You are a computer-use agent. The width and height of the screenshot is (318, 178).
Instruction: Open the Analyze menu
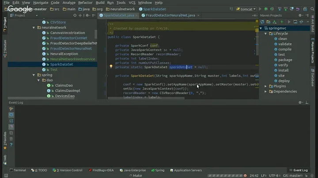pyautogui.click(x=69, y=3)
